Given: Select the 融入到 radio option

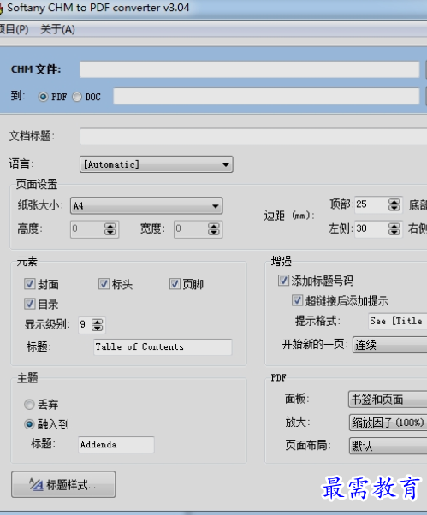Looking at the screenshot, I should tap(29, 424).
